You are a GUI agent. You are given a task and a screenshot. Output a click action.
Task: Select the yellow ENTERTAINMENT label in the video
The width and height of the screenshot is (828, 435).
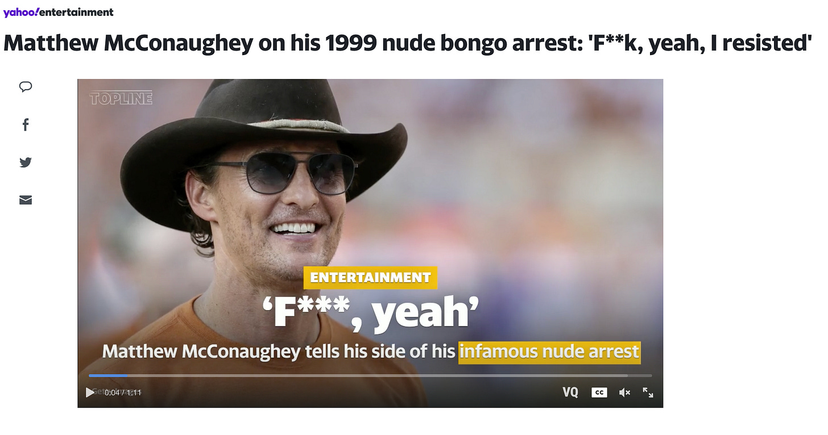[x=370, y=278]
